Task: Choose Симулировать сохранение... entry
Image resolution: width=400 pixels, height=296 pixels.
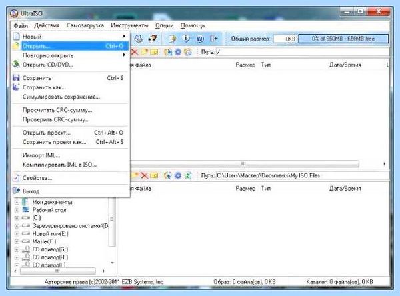Action: [70, 97]
